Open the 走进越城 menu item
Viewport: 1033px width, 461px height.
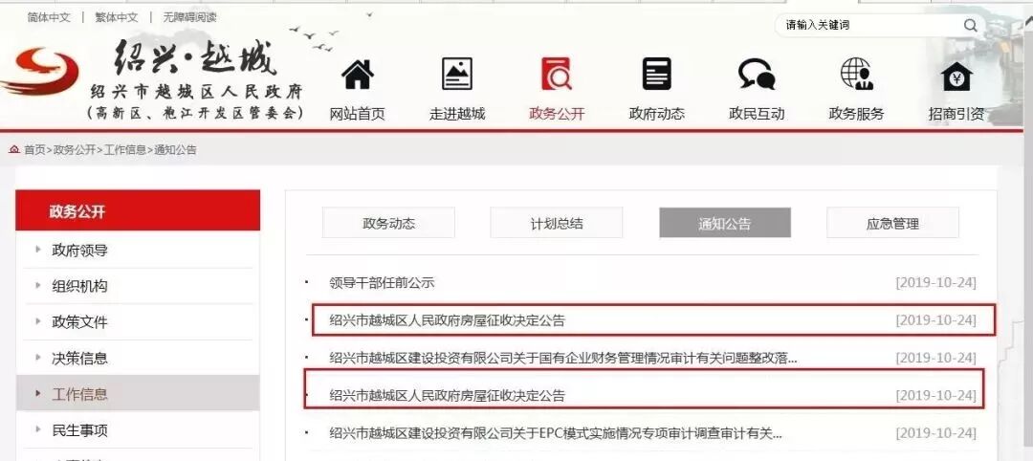point(457,113)
